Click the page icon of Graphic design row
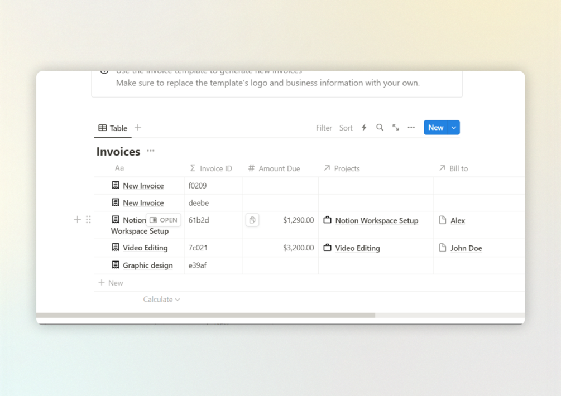Viewport: 561px width, 396px height. coord(115,265)
